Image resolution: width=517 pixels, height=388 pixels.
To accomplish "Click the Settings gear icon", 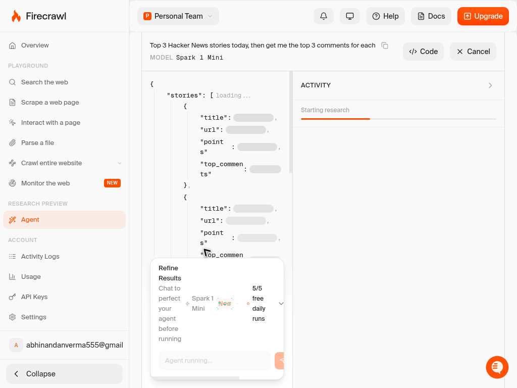I will (12, 317).
